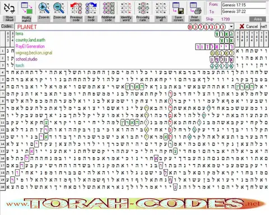Click the Print screen label button
269x215 pixels.
point(195,18)
